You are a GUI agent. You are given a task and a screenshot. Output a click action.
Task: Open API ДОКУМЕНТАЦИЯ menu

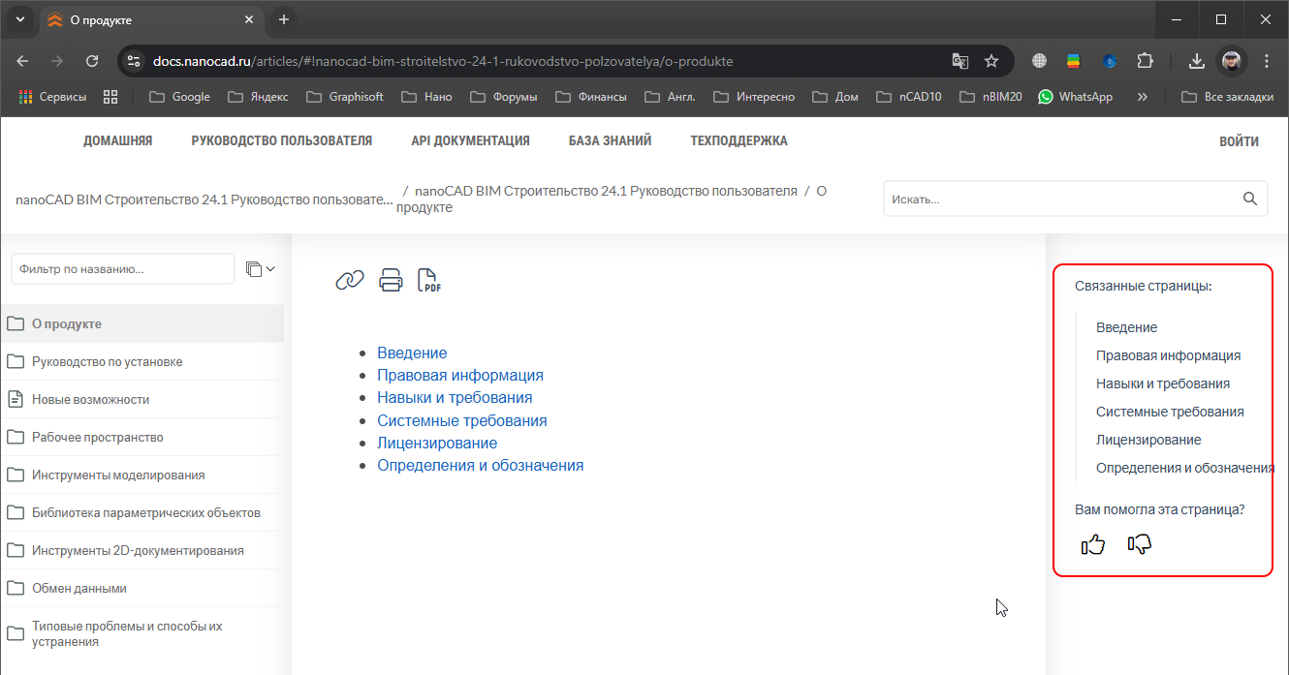[x=470, y=141]
